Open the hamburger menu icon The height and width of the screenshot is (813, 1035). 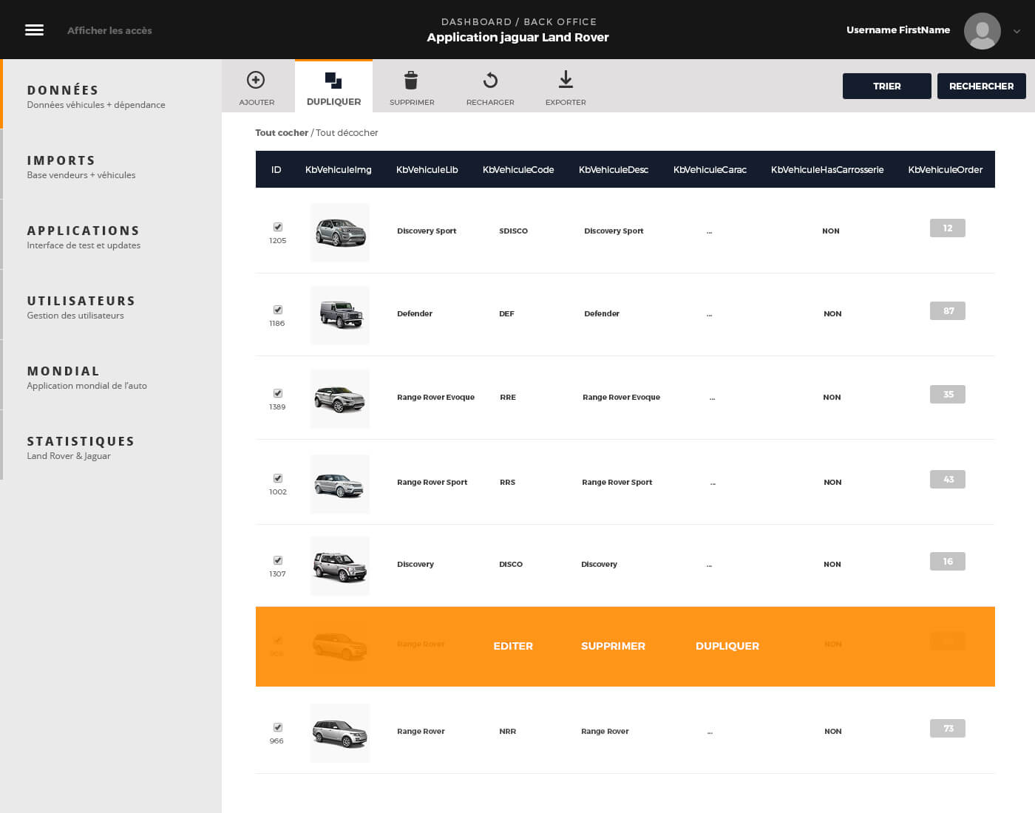tap(34, 30)
